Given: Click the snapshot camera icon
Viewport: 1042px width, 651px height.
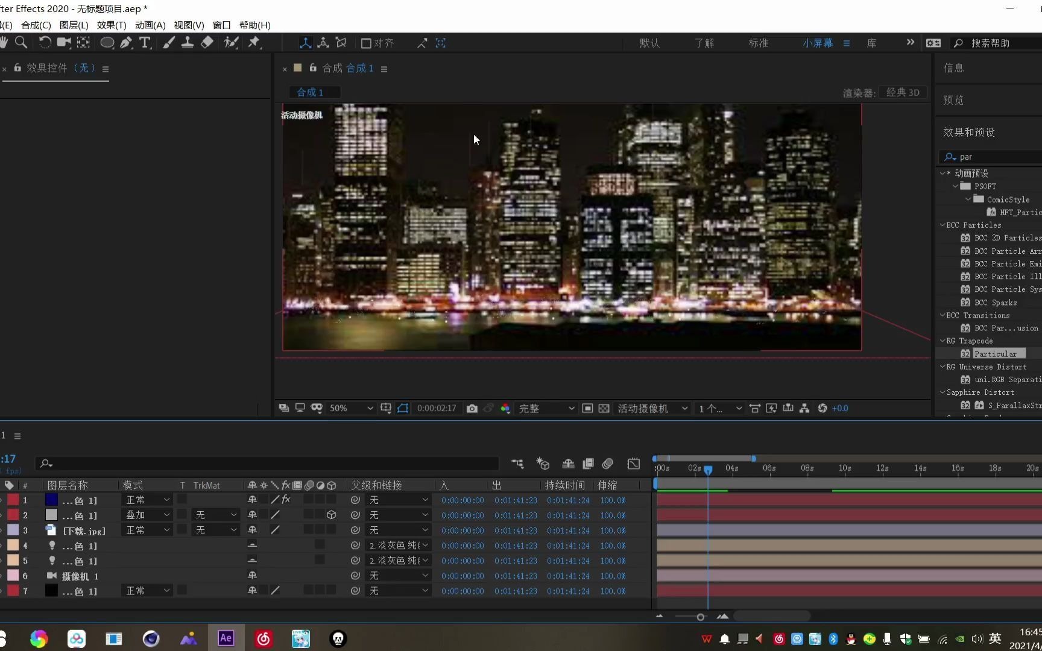Looking at the screenshot, I should point(472,409).
